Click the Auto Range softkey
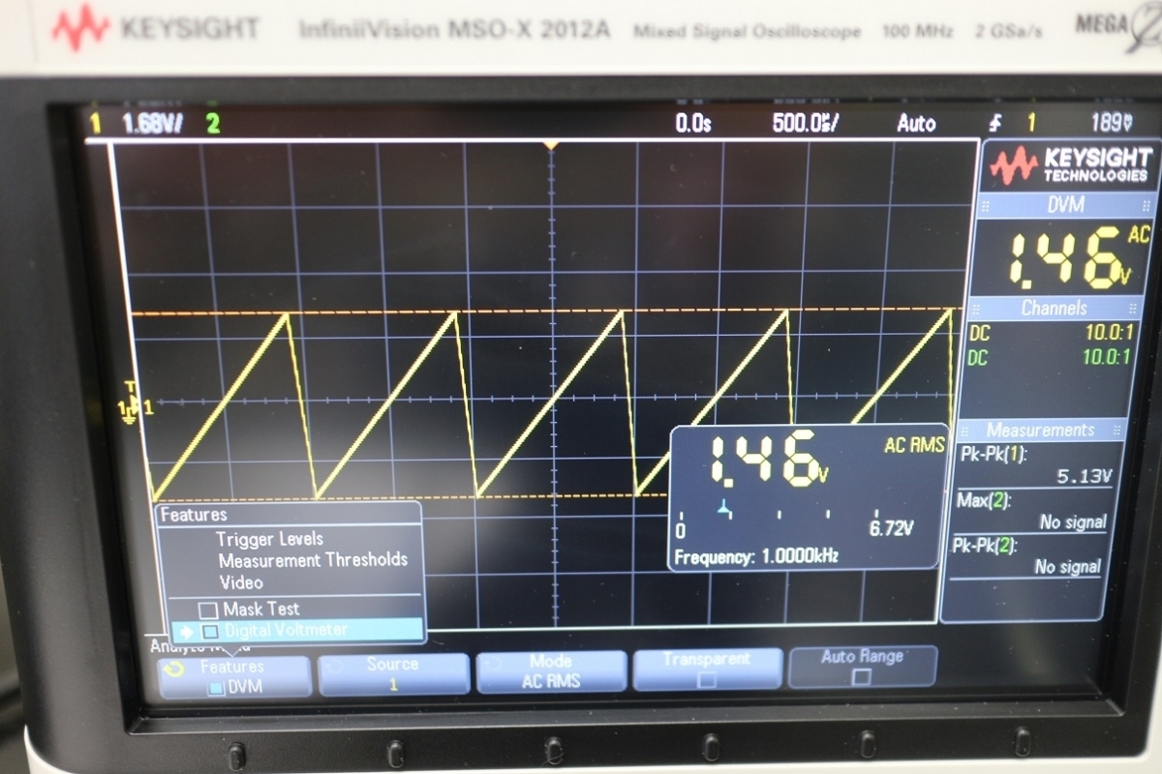The height and width of the screenshot is (774, 1162). pos(862,666)
